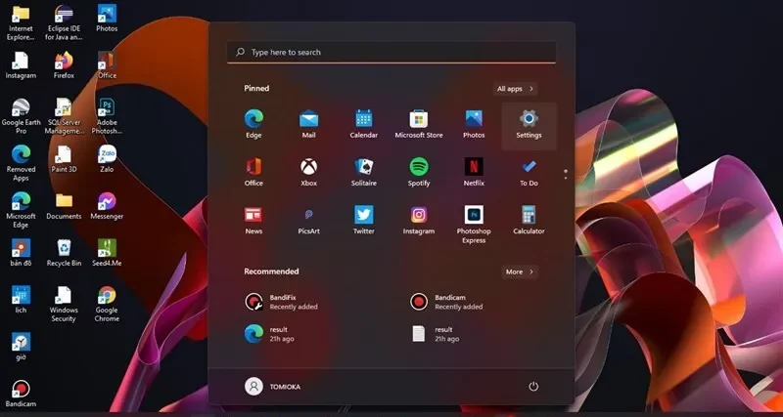Viewport: 783px width, 417px height.
Task: Open Settings from pinned apps
Action: tap(529, 126)
